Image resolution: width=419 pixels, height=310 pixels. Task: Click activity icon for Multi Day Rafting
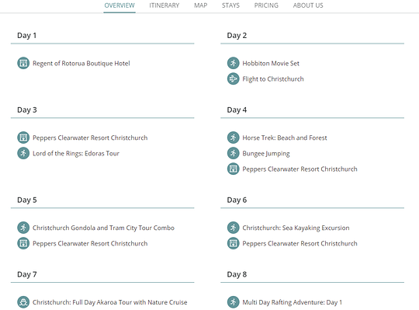233,302
